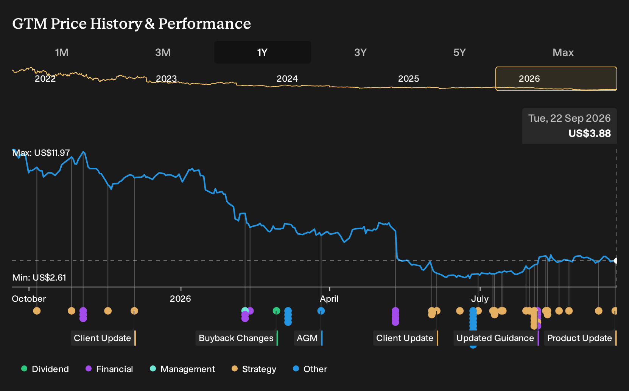Jump to 2022 in the overview chart
This screenshot has width=629, height=391.
[x=45, y=79]
